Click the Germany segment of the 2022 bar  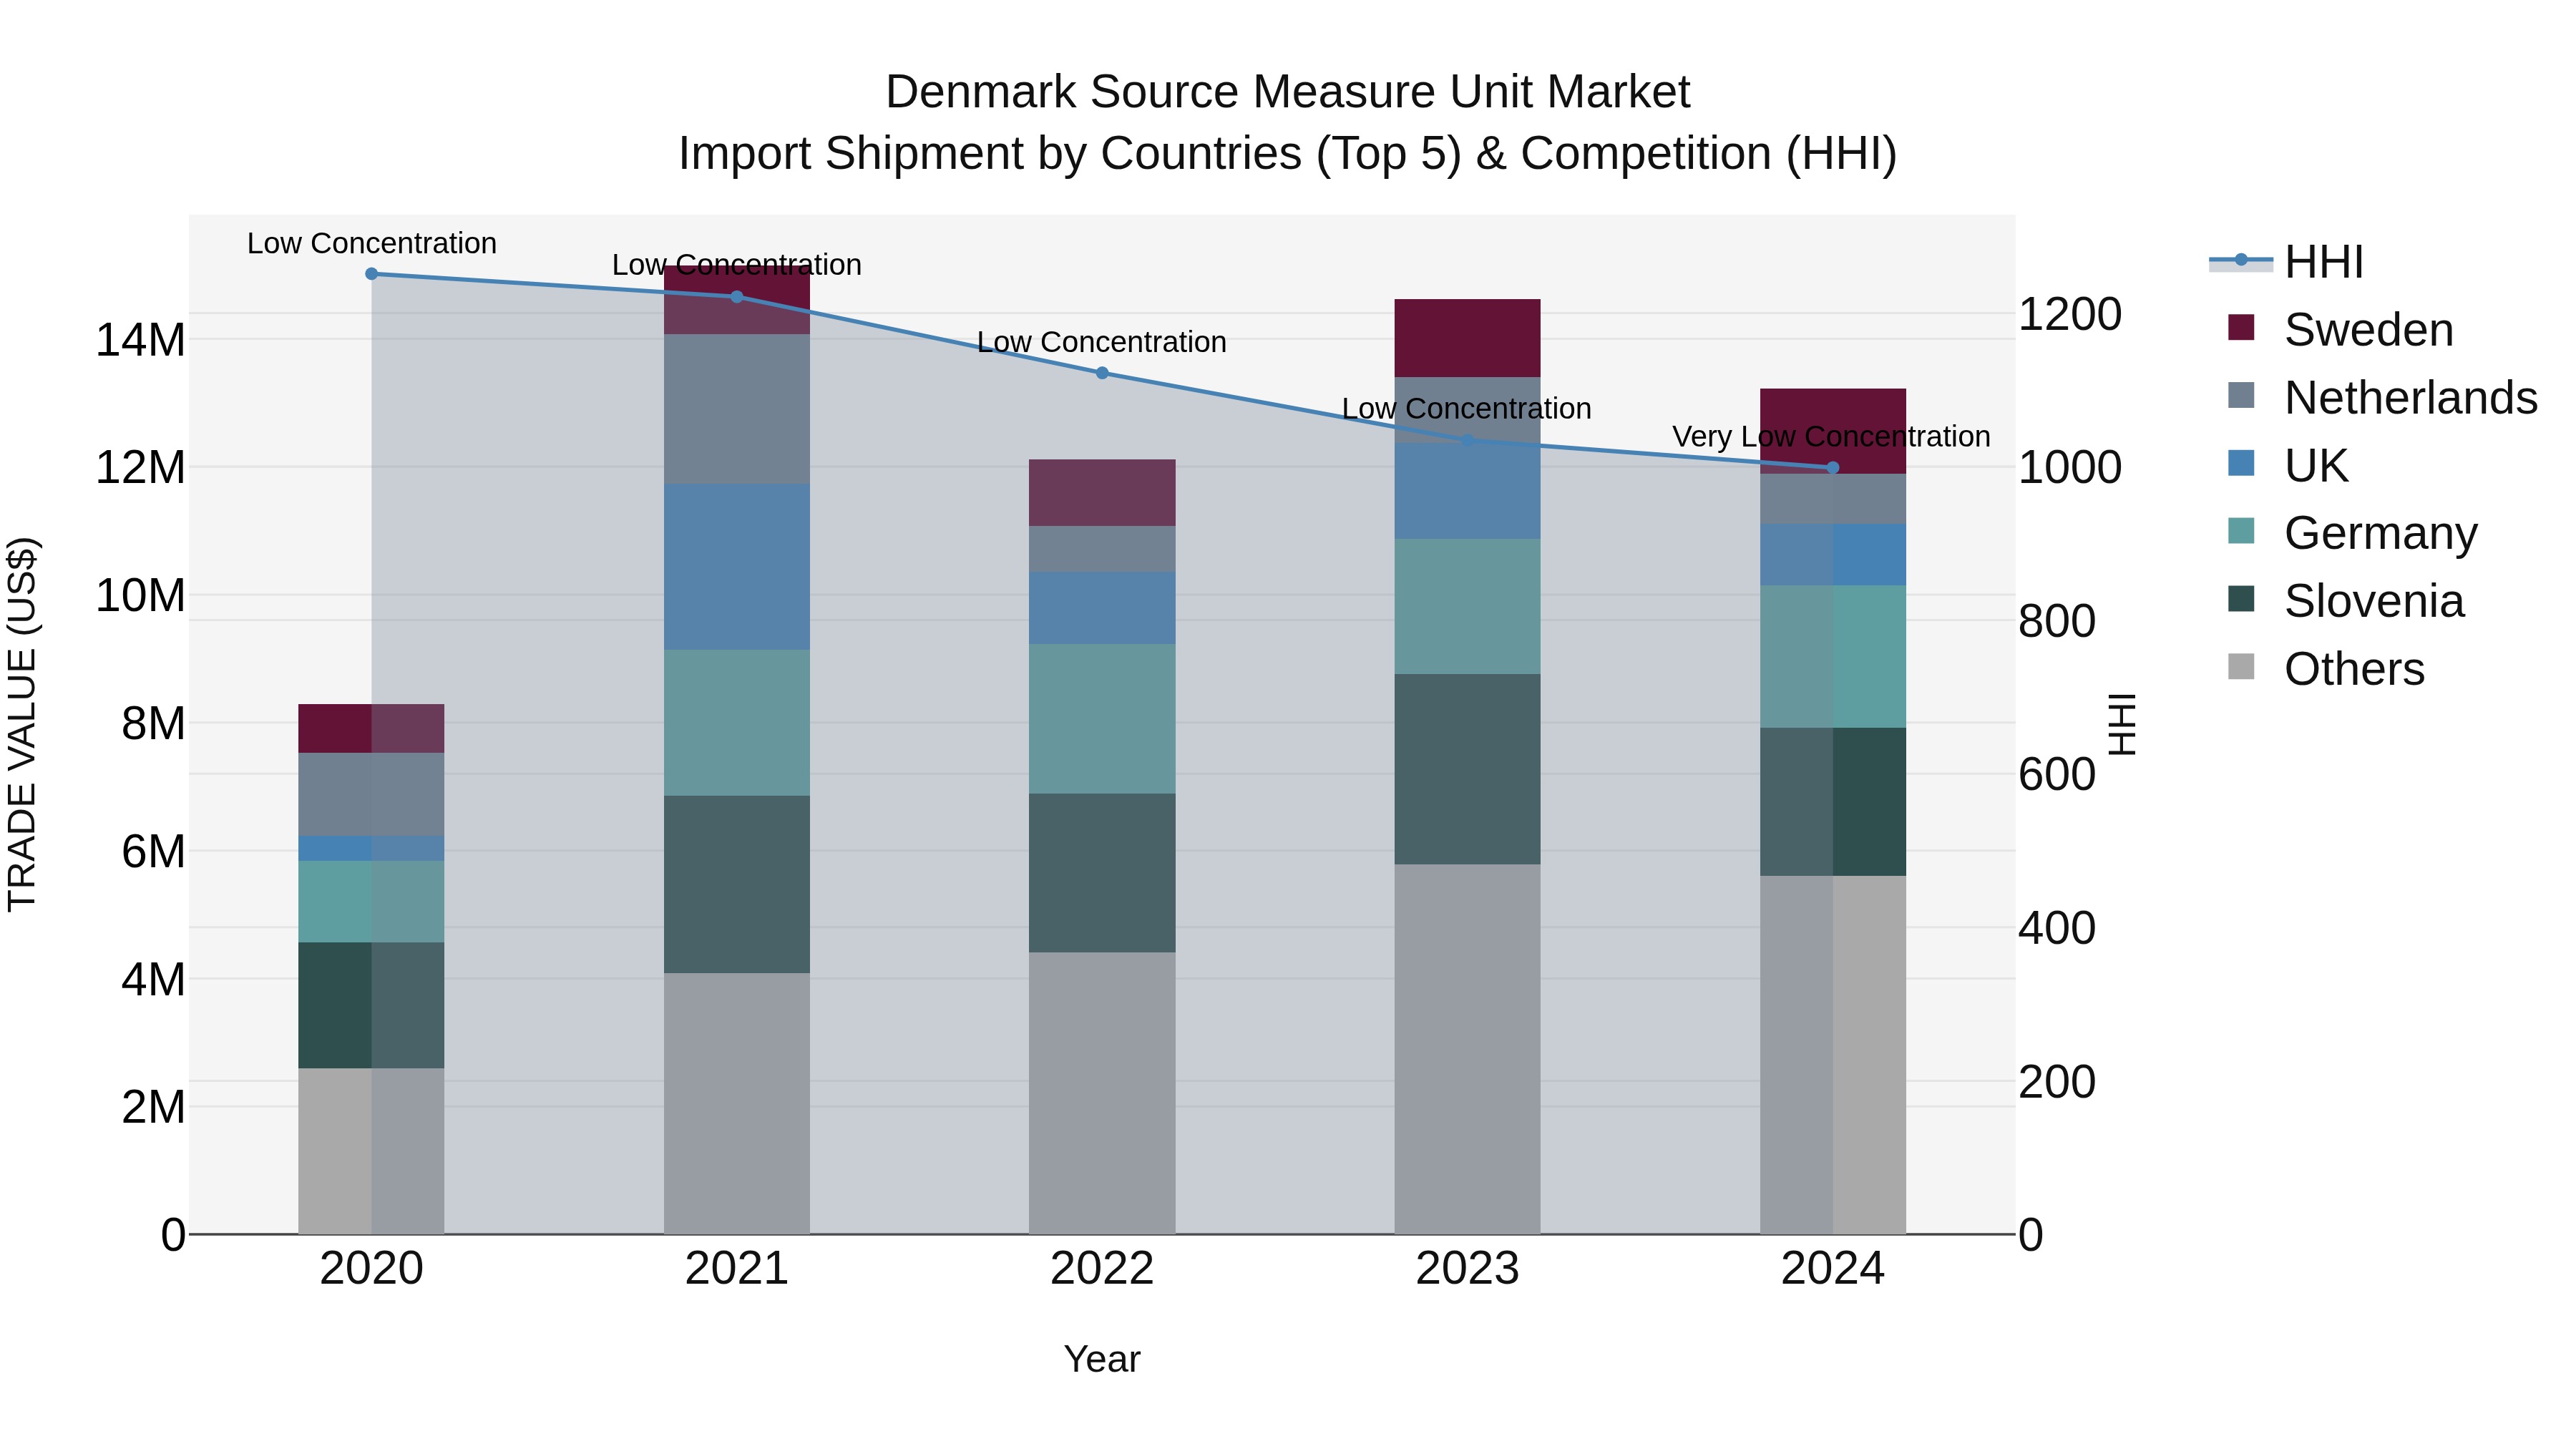tap(1102, 719)
